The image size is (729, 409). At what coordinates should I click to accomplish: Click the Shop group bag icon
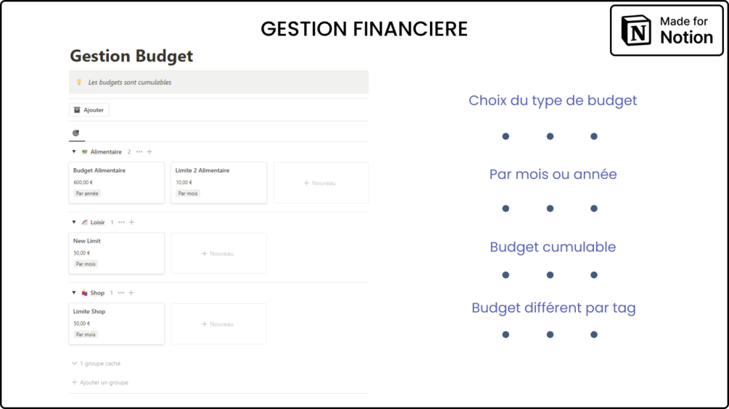pyautogui.click(x=85, y=293)
